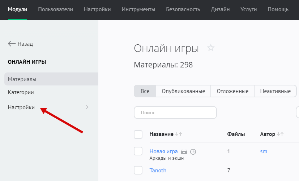Open the Пользователи top menu
The image size is (299, 181).
coord(55,9)
